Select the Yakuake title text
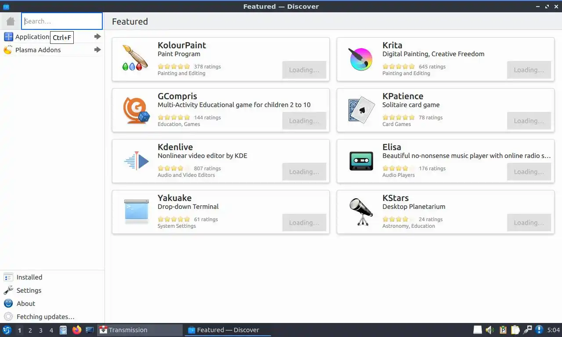This screenshot has width=562, height=337. click(x=175, y=198)
